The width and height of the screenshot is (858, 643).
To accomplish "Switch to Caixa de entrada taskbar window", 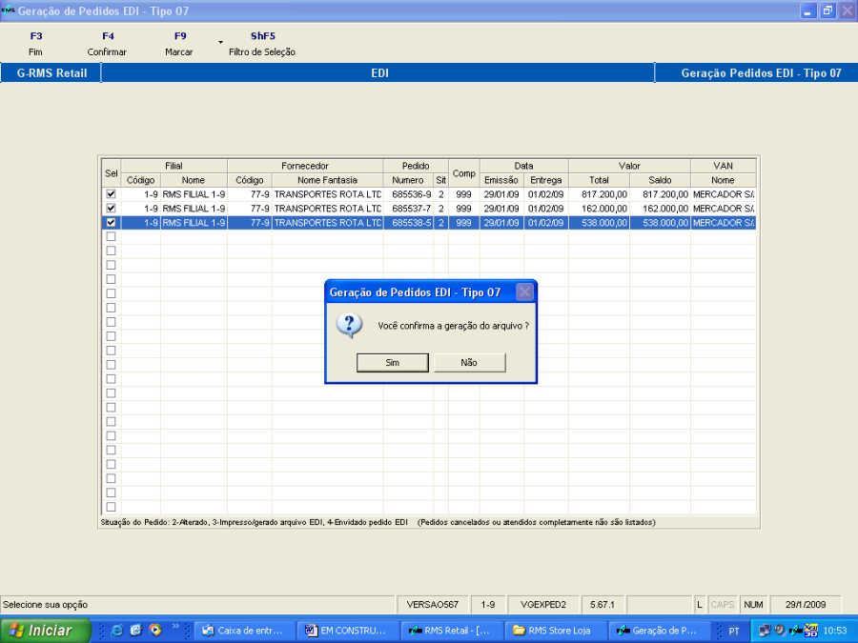I will (x=245, y=631).
